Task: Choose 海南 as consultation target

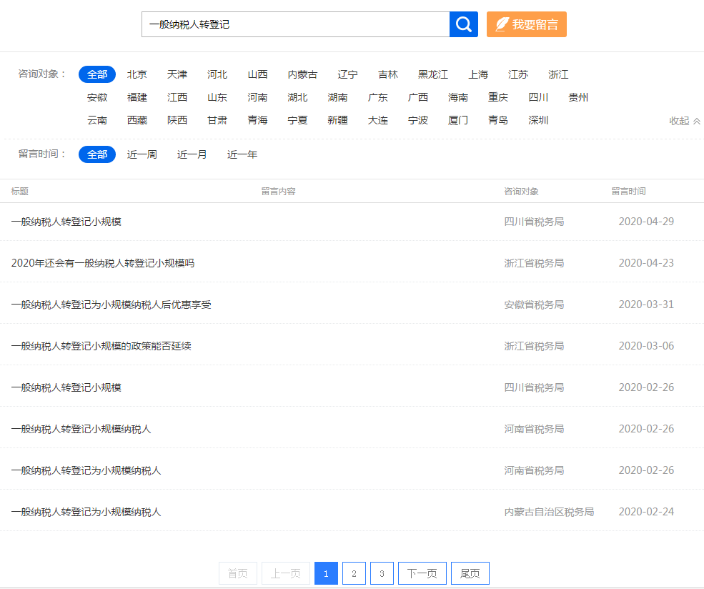Action: tap(458, 97)
